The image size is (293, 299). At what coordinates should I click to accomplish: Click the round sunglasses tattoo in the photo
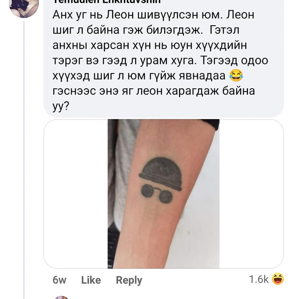[x=157, y=193]
